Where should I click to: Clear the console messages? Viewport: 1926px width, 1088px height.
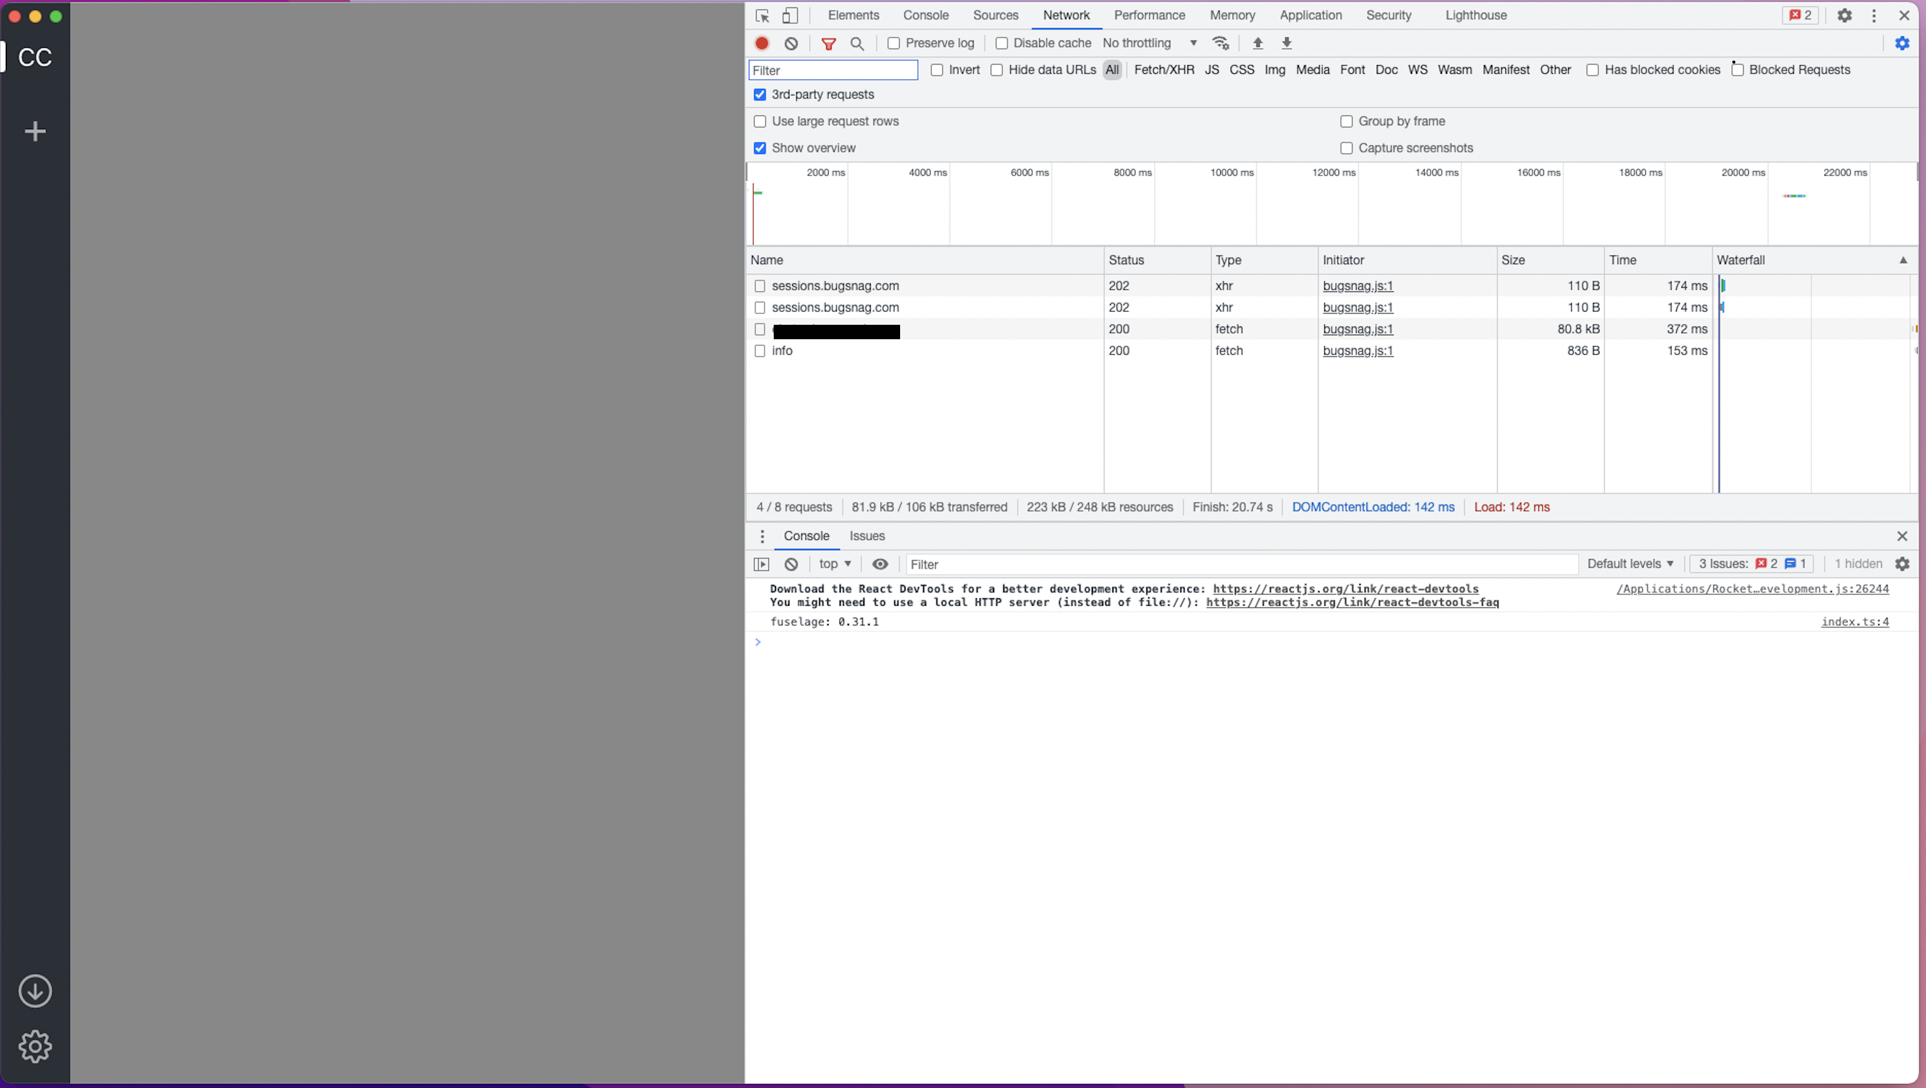791,564
